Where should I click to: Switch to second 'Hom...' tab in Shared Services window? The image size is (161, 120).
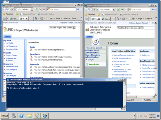[x=106, y=19]
